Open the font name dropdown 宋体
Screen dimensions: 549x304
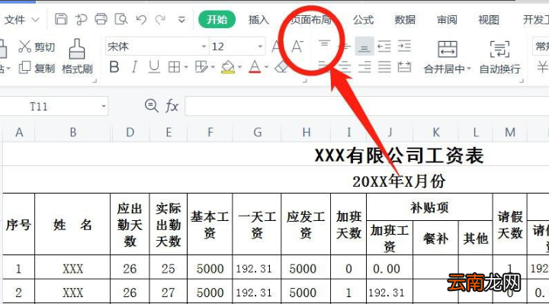[204, 46]
